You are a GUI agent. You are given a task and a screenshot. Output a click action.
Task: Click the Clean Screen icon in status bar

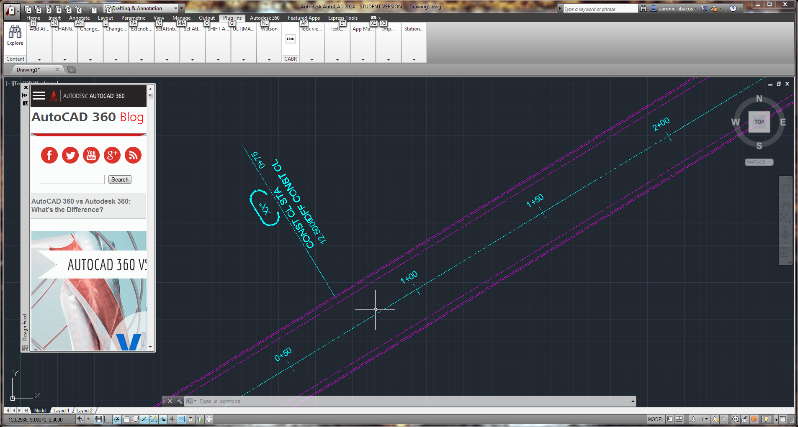point(783,419)
